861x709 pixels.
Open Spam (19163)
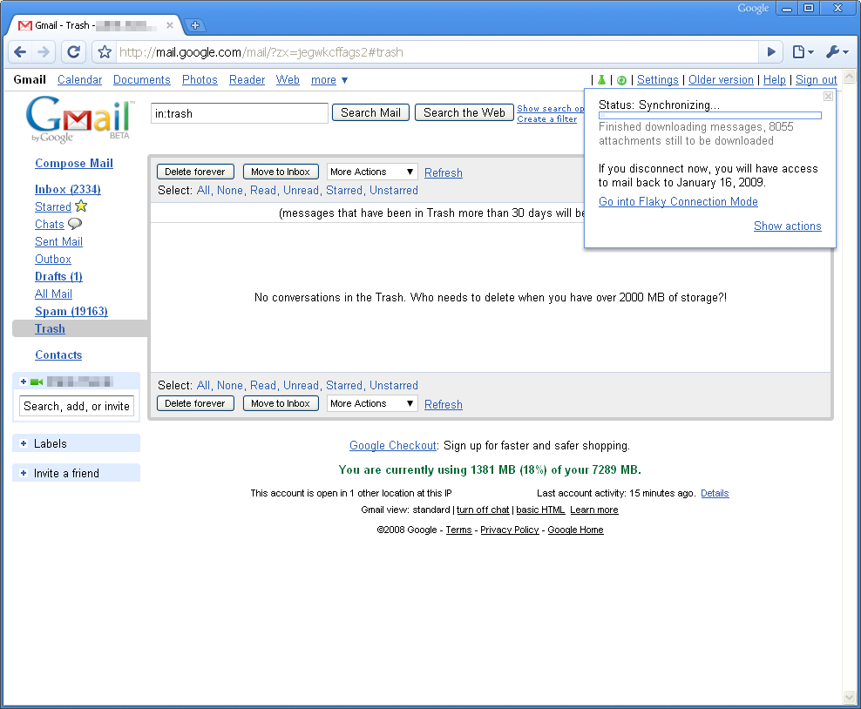(71, 312)
